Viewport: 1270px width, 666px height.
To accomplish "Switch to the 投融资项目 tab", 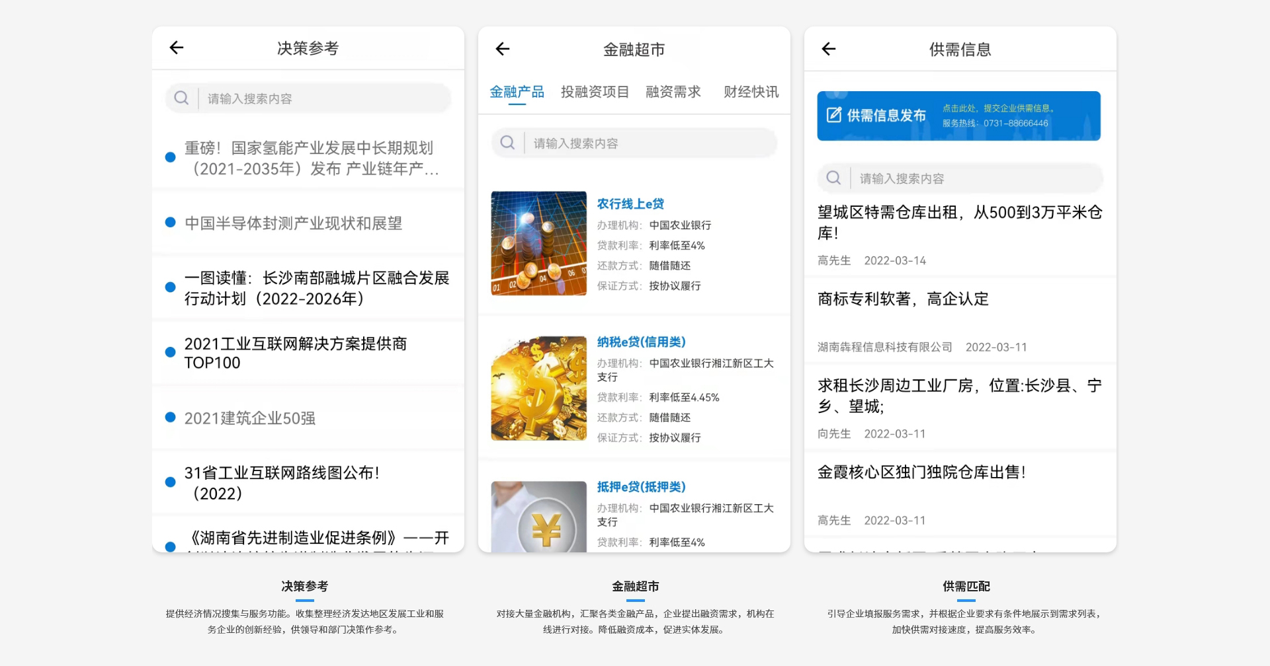I will click(595, 92).
